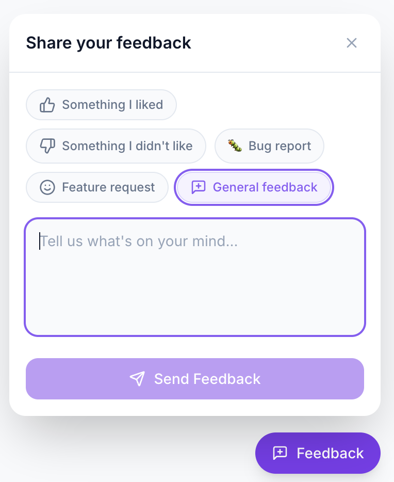The height and width of the screenshot is (482, 394).
Task: Click the chat icon on floating Feedback button
Action: coord(280,453)
